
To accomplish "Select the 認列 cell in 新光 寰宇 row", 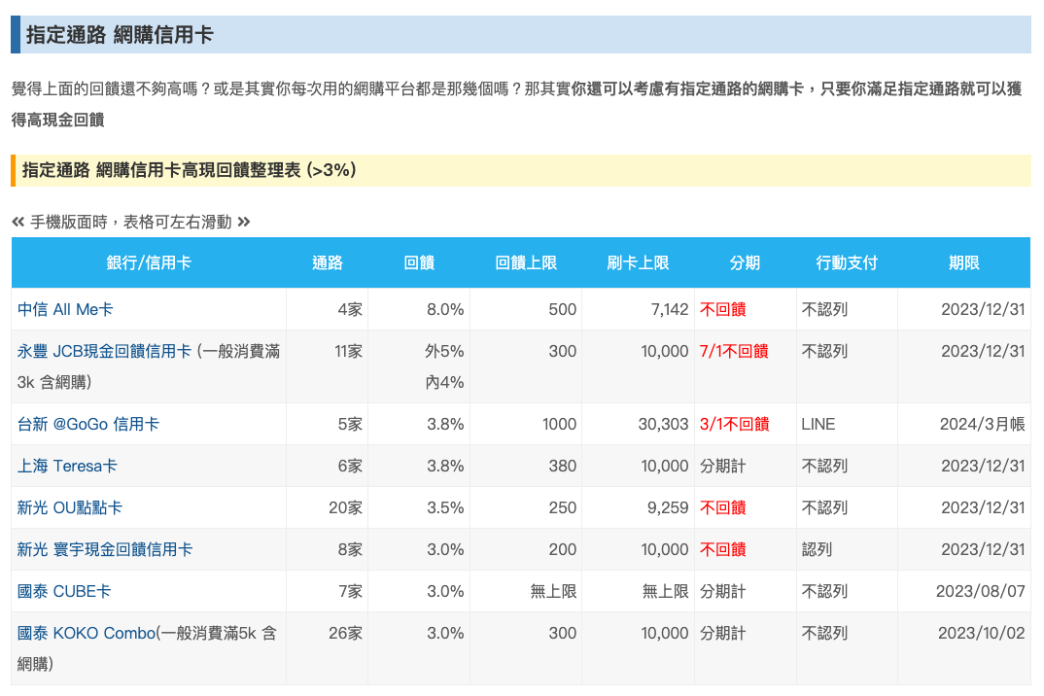I will click(x=847, y=550).
